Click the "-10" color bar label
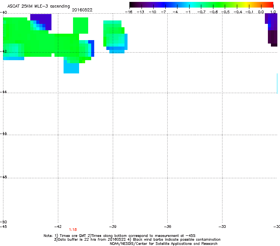 pyautogui.click(x=152, y=12)
